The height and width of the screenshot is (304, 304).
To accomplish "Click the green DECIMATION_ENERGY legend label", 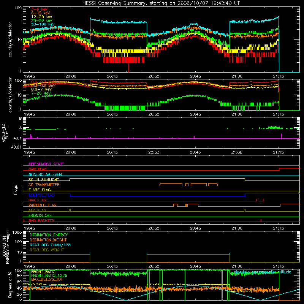I will pyautogui.click(x=49, y=235).
